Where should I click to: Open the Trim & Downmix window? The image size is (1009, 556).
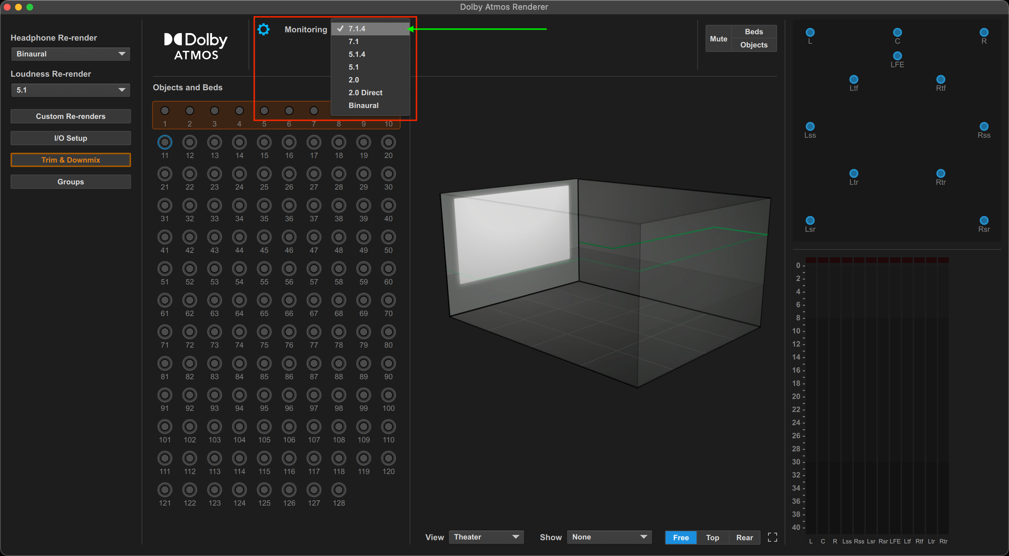70,160
